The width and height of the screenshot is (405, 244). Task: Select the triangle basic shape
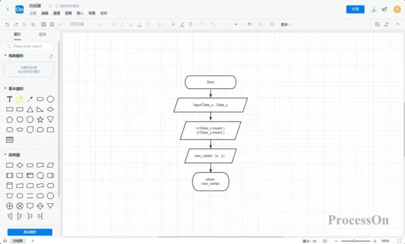[x=30, y=109]
